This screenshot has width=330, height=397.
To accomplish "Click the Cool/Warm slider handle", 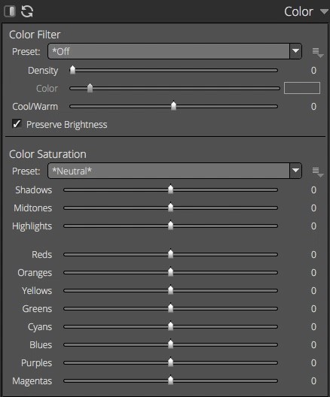I will point(173,106).
